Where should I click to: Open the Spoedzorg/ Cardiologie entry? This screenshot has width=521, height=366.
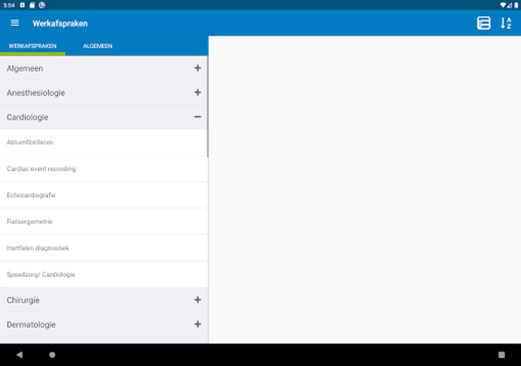pyautogui.click(x=104, y=274)
